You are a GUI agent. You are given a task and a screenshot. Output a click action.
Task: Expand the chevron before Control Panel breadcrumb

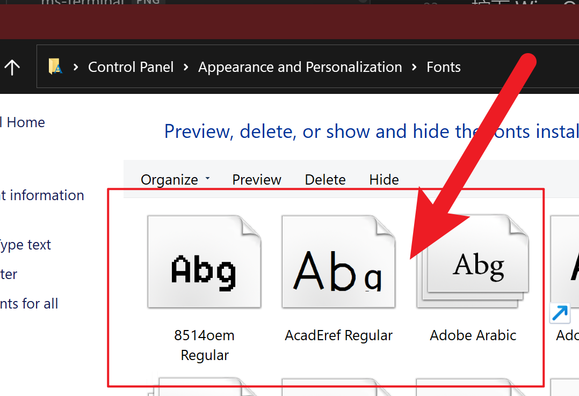pyautogui.click(x=76, y=67)
